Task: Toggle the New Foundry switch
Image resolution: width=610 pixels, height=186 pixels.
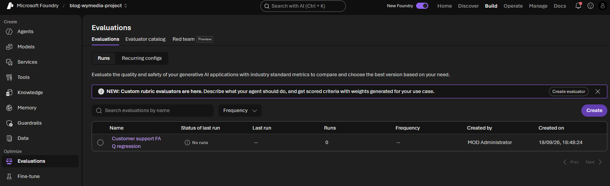Action: coord(422,6)
